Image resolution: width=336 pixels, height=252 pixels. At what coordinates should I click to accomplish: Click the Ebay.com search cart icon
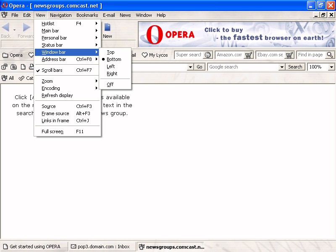click(289, 55)
